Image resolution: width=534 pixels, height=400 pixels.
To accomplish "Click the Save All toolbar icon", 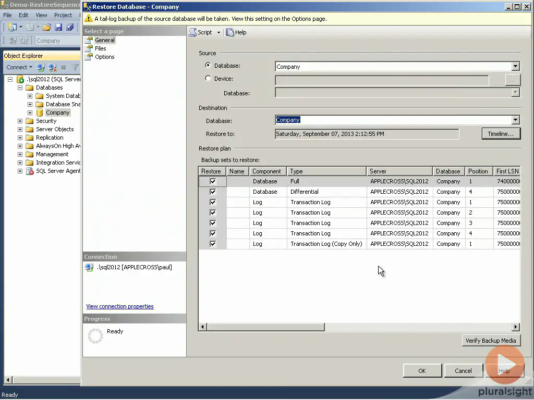I will pos(70,27).
